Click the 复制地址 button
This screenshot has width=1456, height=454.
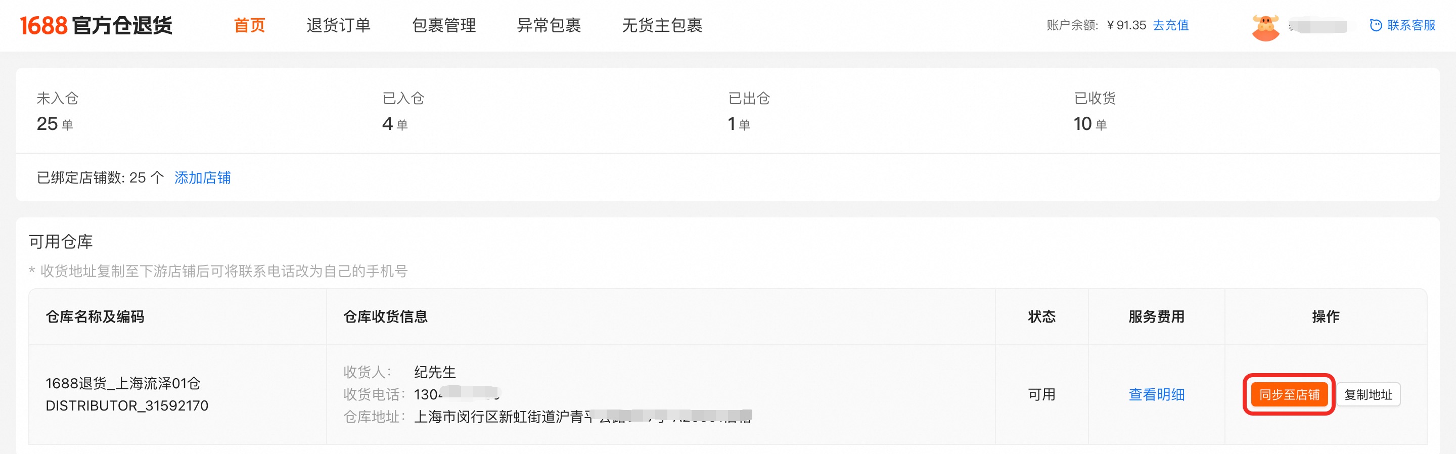(x=1368, y=395)
